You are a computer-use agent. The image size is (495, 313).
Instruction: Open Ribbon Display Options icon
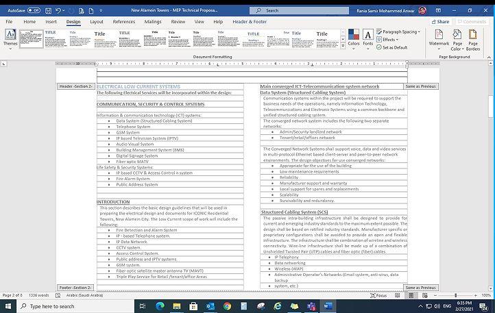(x=439, y=10)
